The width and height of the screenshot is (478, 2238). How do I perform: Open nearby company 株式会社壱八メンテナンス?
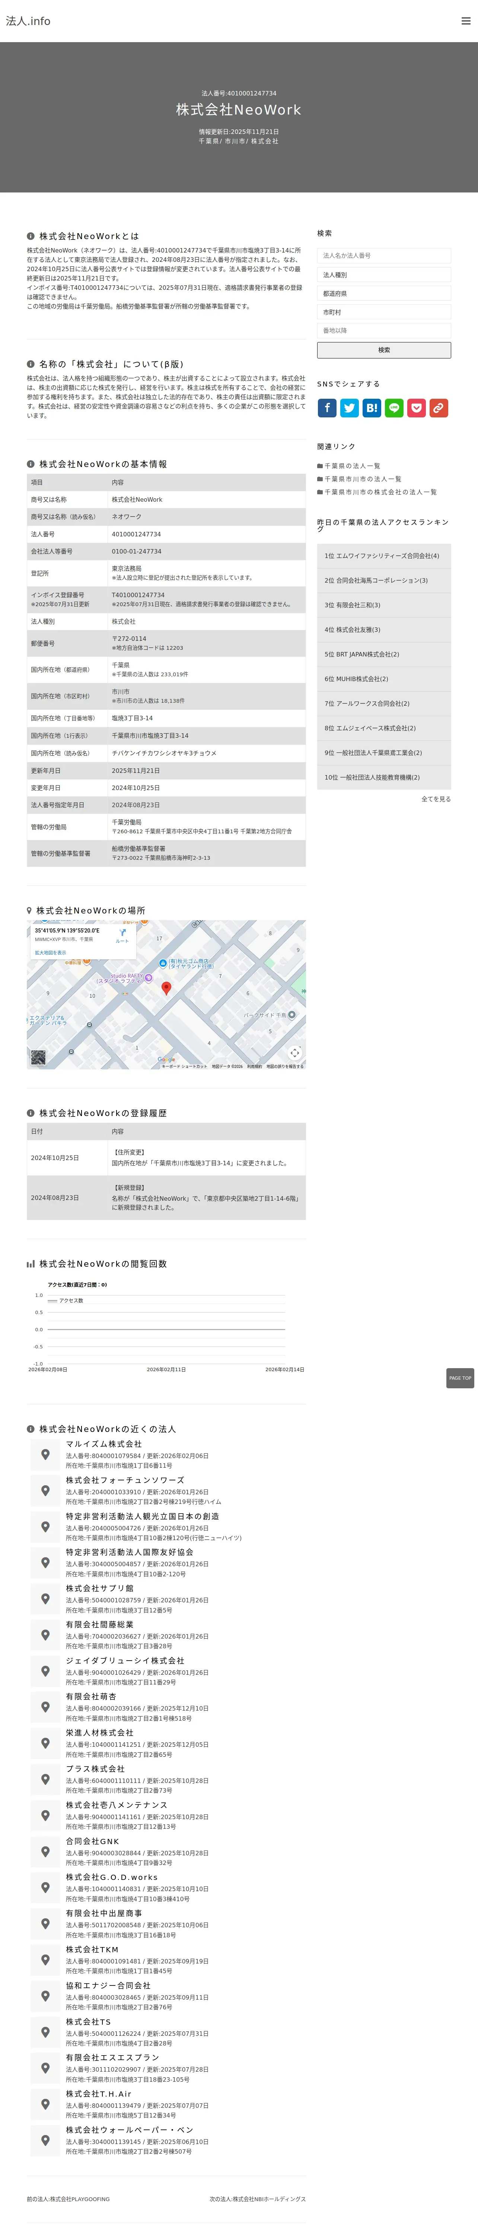point(117,1805)
